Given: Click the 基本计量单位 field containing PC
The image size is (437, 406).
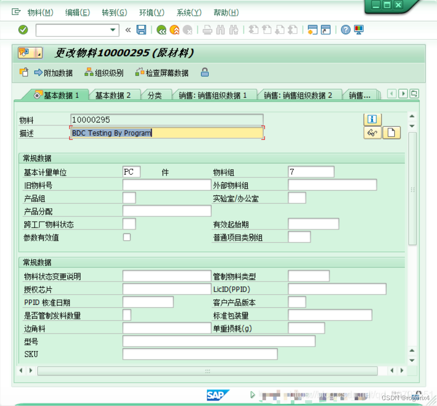Looking at the screenshot, I should click(131, 172).
